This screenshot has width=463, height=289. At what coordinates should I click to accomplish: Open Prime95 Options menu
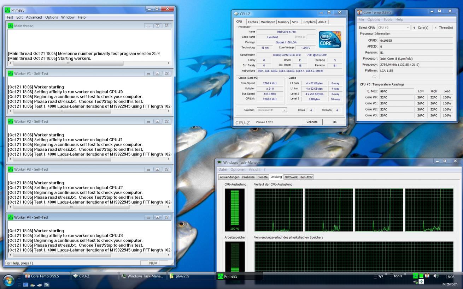(x=52, y=17)
